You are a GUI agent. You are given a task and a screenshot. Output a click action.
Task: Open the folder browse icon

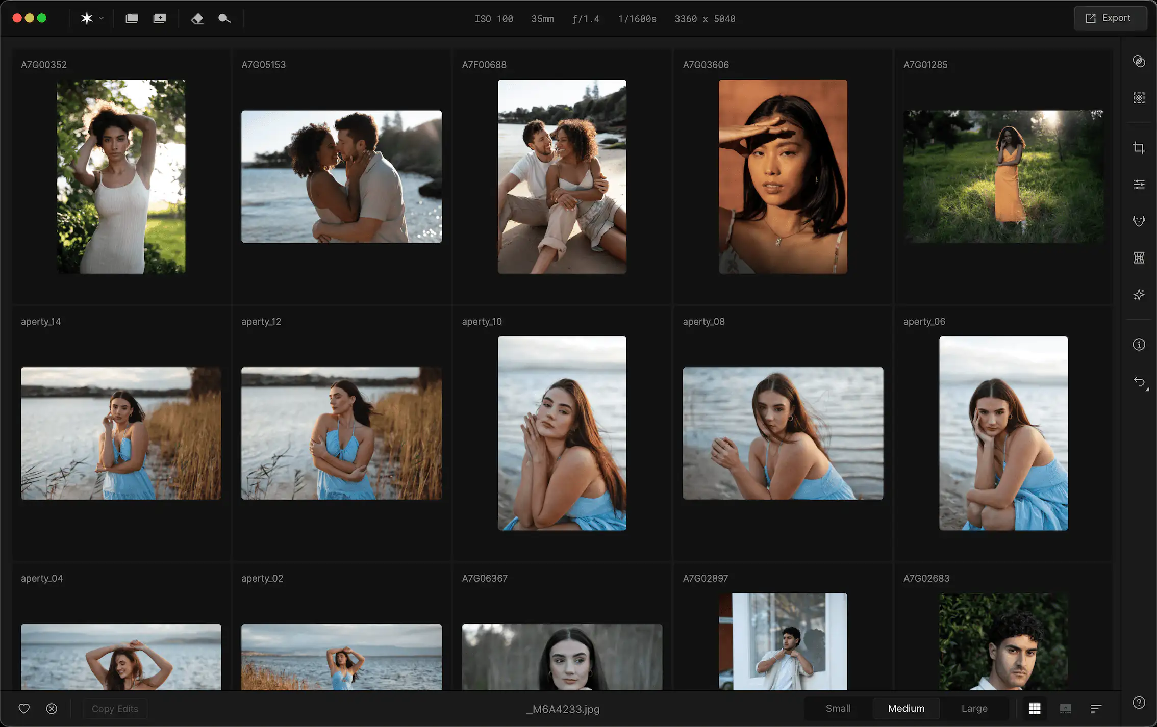click(132, 19)
